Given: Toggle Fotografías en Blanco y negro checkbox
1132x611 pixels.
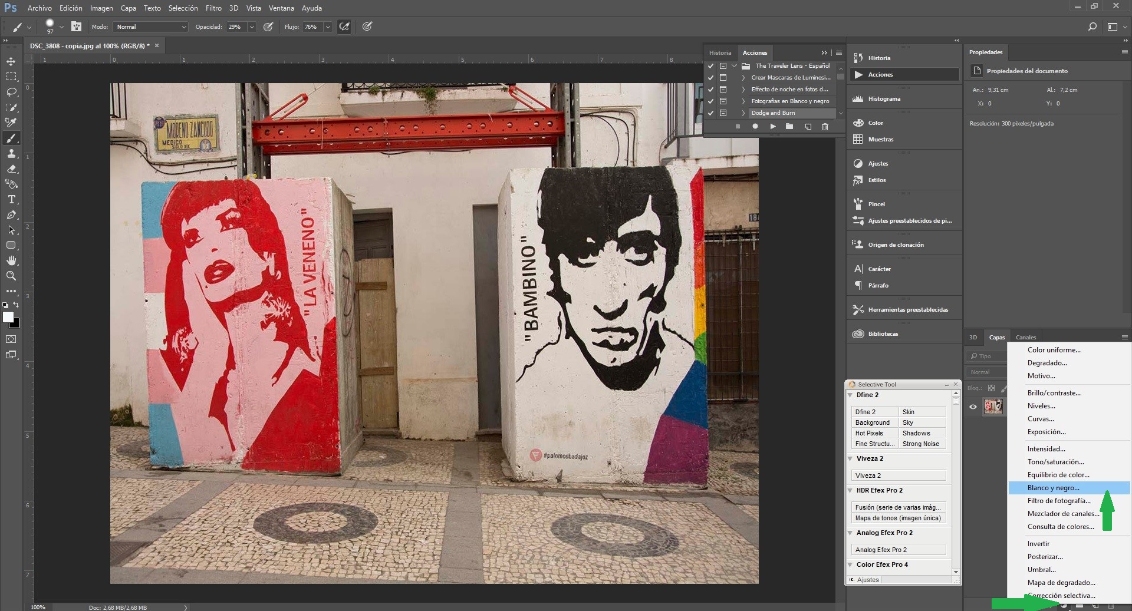Looking at the screenshot, I should [x=710, y=101].
